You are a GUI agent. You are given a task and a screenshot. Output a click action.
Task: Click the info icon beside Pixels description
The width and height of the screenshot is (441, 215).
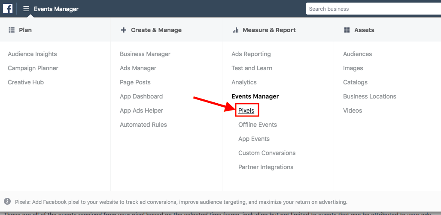[x=7, y=202]
